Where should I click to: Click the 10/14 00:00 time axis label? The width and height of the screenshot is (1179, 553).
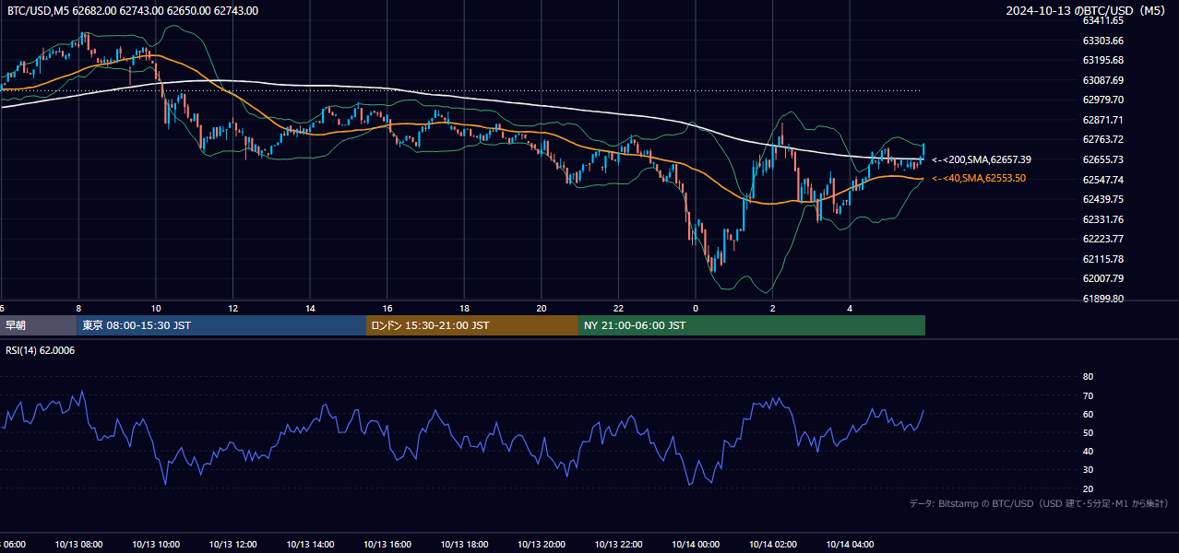[696, 544]
